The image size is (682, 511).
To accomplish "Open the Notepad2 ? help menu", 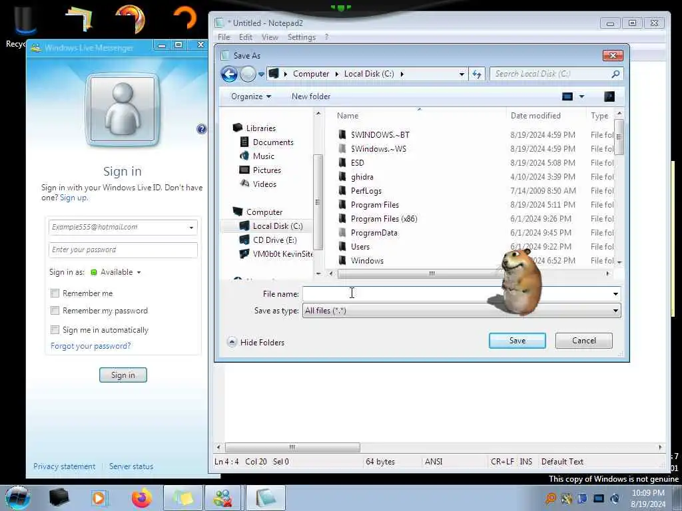I will pos(326,37).
